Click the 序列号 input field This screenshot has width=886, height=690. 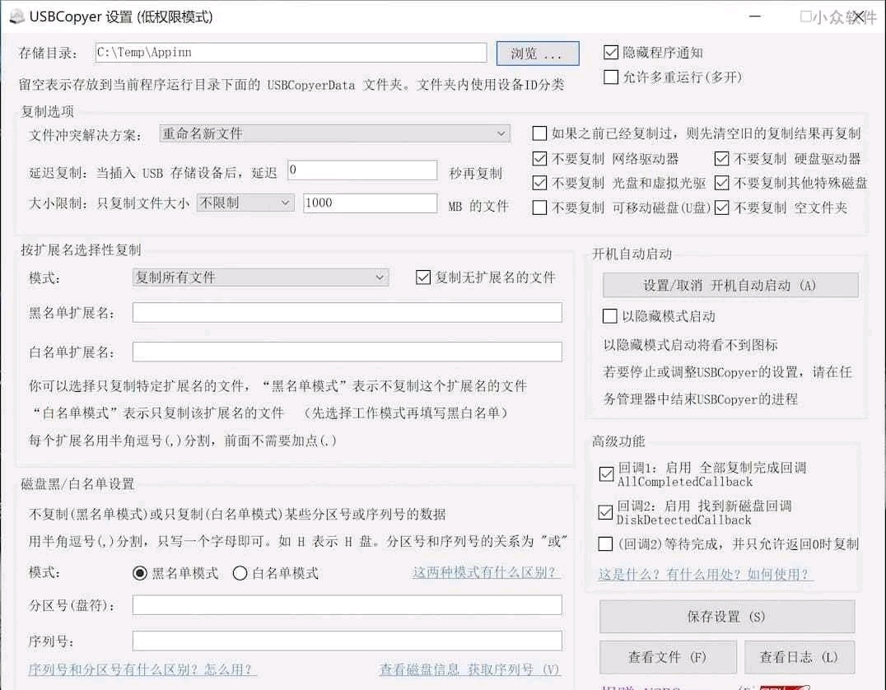pyautogui.click(x=347, y=641)
